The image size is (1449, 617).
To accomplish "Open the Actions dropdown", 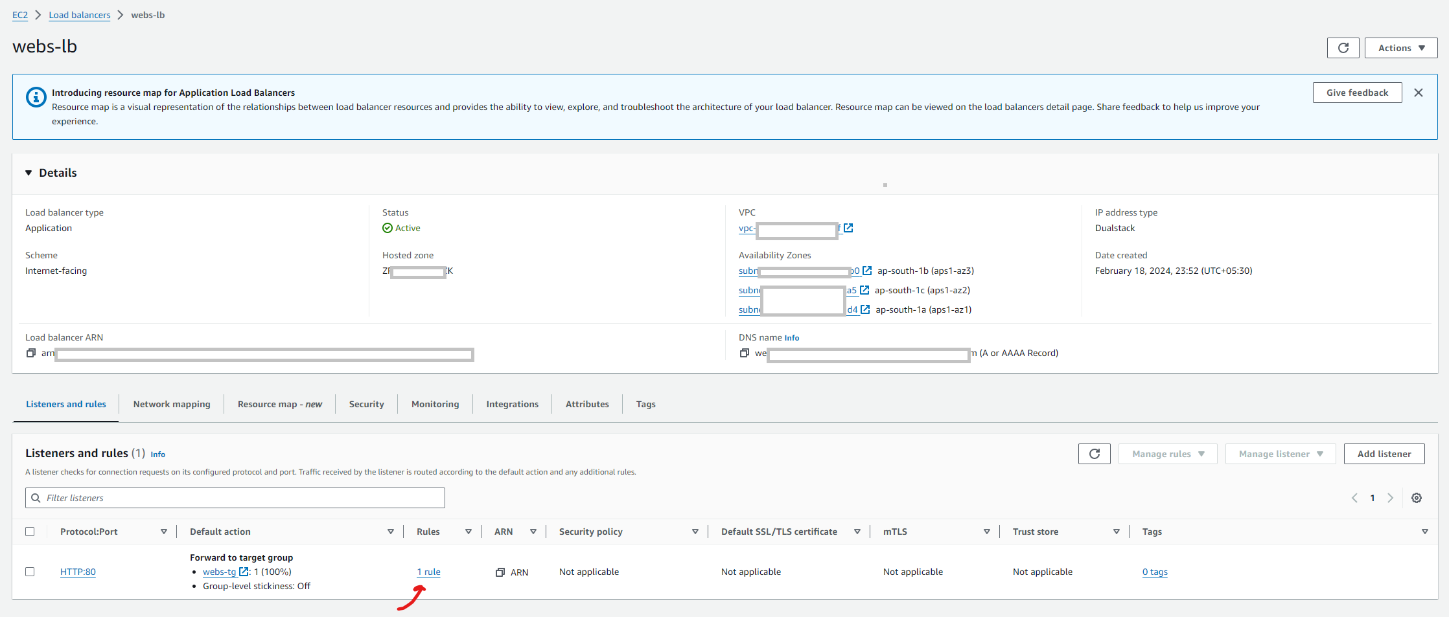I will pos(1400,48).
